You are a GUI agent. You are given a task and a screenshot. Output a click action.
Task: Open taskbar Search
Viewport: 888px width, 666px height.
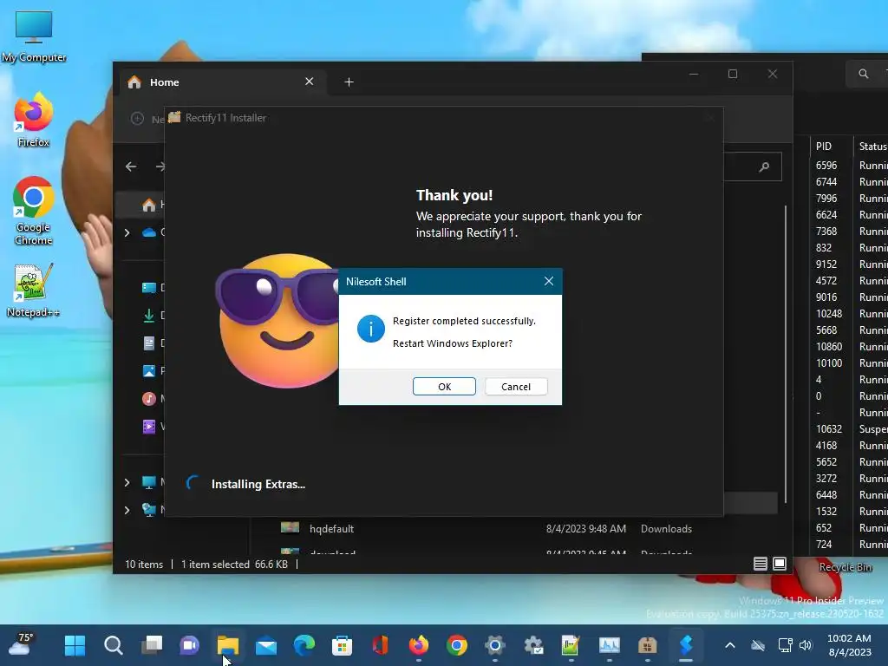[114, 645]
